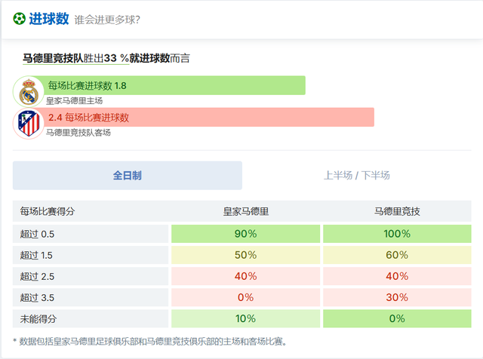Click Real Madrid's 10% 未能得分 cell
Screen dimensions: 483x359
click(x=246, y=318)
